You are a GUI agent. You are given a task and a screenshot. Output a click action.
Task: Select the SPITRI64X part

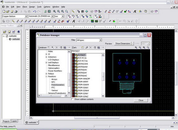82,70
